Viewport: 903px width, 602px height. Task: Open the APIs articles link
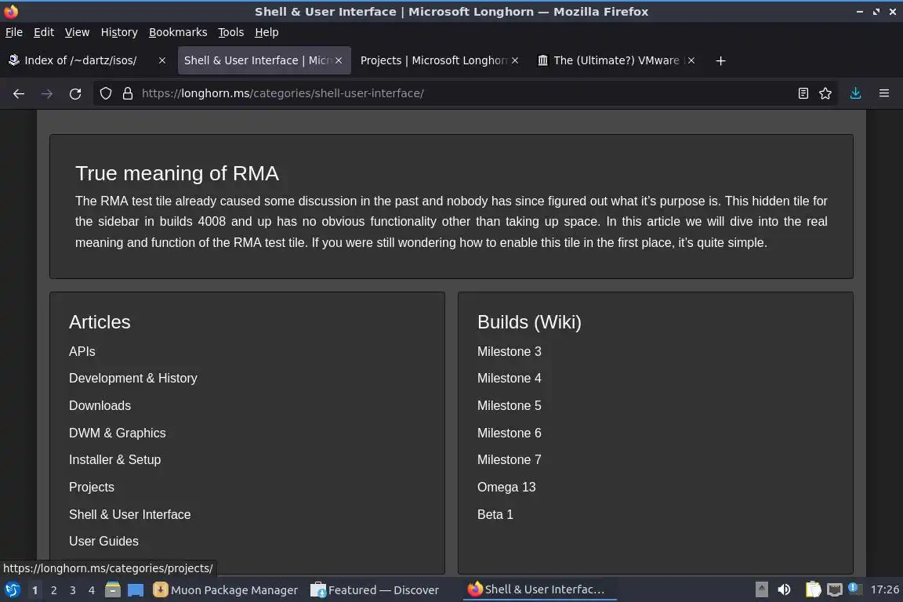(x=82, y=351)
